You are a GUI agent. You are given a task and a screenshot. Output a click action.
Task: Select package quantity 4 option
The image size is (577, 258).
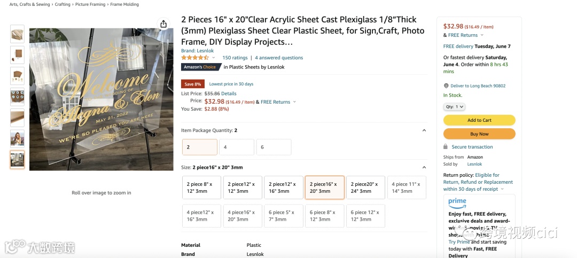pos(236,147)
